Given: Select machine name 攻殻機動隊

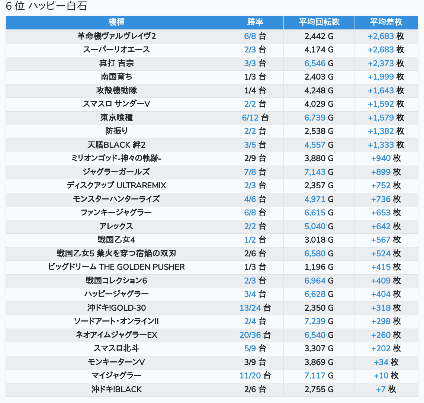Looking at the screenshot, I should point(116,90).
